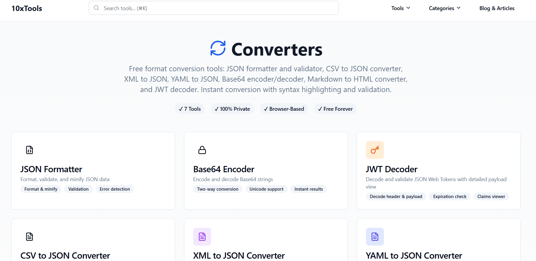The height and width of the screenshot is (261, 536).
Task: Click the CSV to JSON document icon
Action: click(29, 237)
